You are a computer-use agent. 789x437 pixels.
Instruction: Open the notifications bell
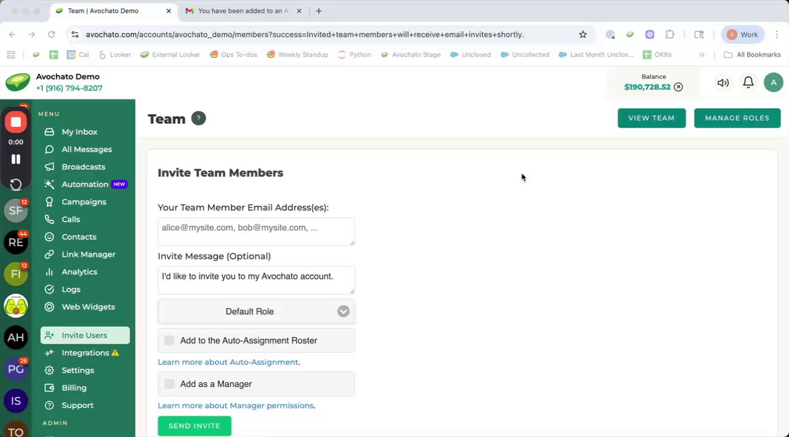pos(748,83)
